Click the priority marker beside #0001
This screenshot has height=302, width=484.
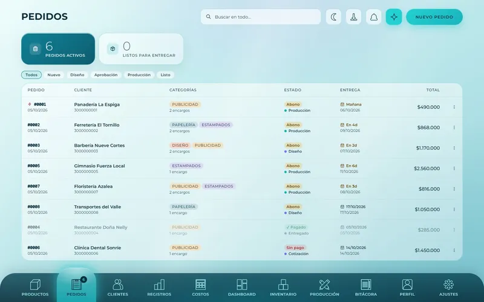click(x=30, y=104)
